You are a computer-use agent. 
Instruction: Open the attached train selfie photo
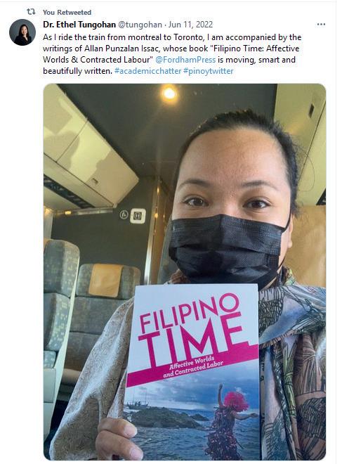click(185, 271)
